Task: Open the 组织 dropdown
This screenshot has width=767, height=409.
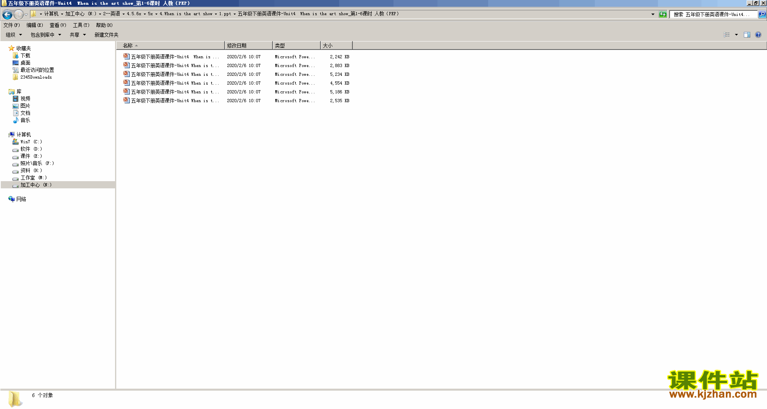Action: click(x=14, y=35)
